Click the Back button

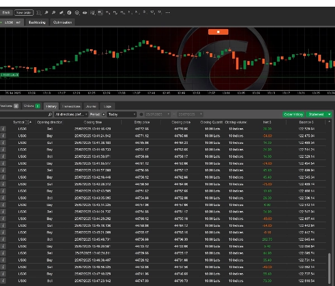pos(6,12)
